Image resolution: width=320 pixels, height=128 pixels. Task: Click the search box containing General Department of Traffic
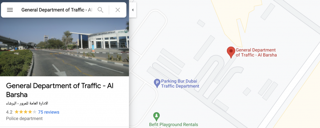point(57,10)
